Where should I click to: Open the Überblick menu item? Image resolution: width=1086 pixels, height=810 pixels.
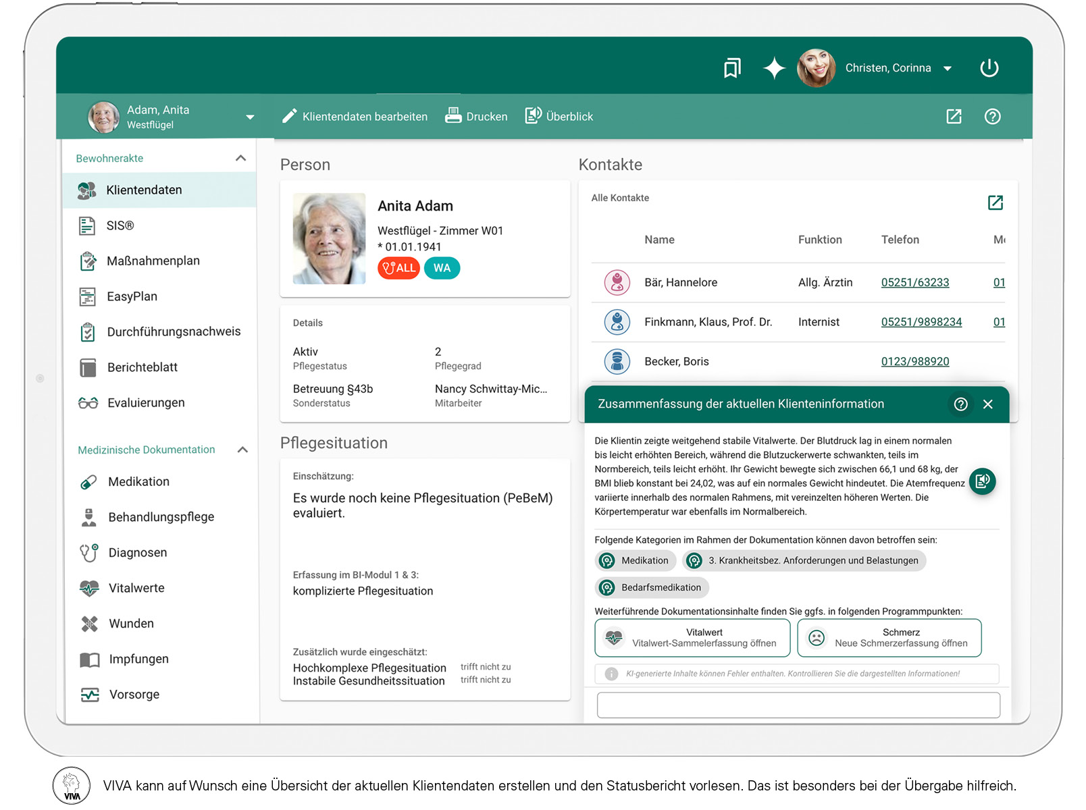pyautogui.click(x=559, y=115)
